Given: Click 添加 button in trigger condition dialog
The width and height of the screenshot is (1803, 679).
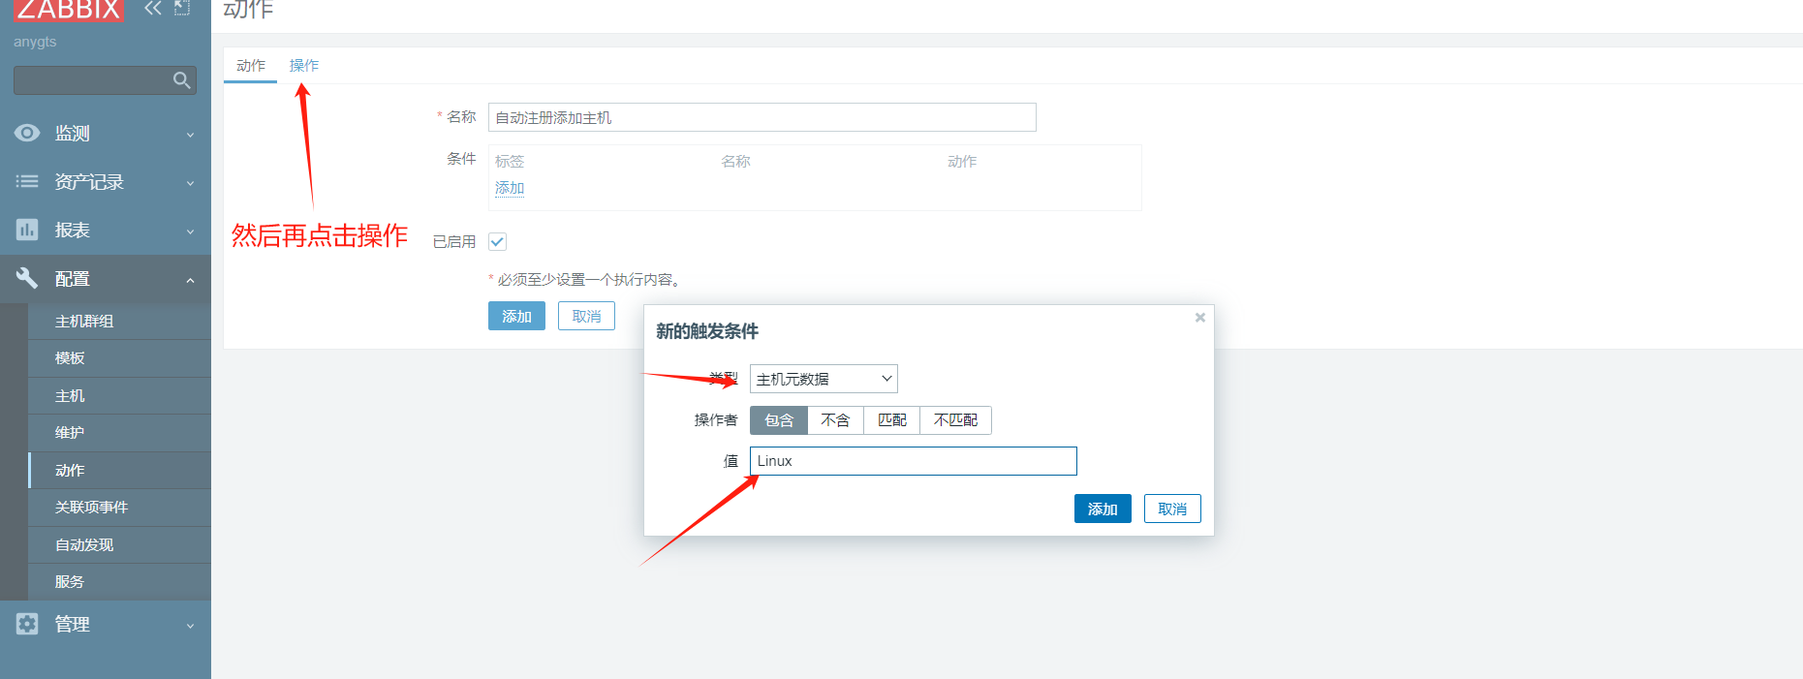Looking at the screenshot, I should (x=1103, y=509).
